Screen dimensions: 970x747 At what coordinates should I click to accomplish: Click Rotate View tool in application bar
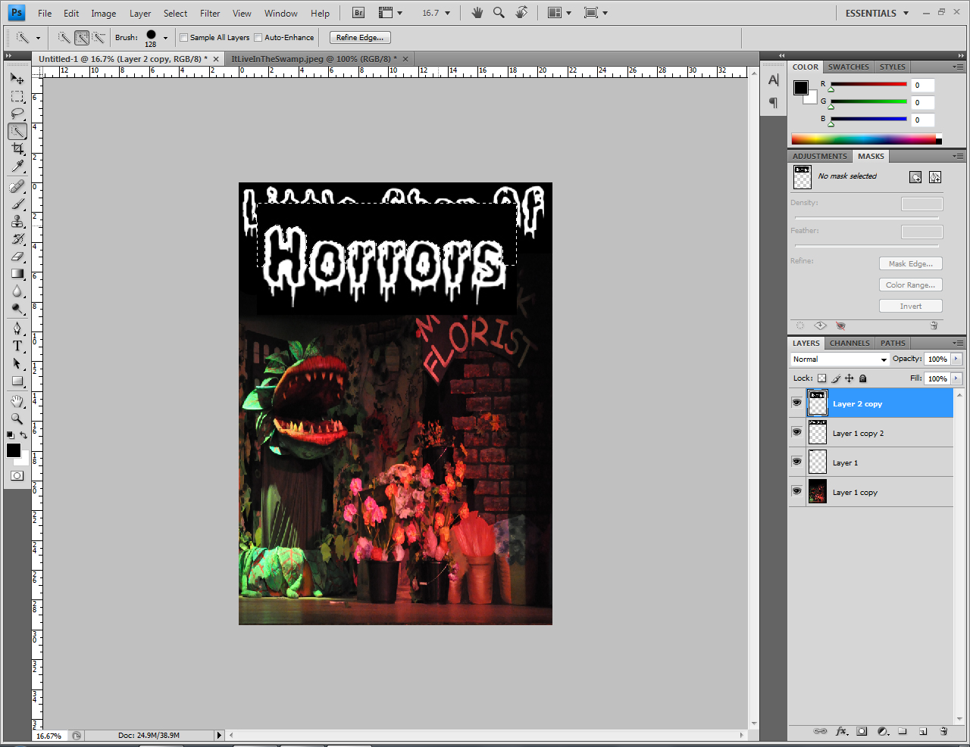coord(521,12)
